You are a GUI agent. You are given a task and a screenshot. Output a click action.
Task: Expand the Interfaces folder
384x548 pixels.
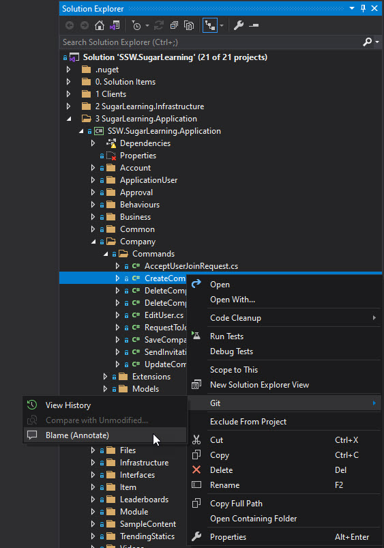coord(93,474)
